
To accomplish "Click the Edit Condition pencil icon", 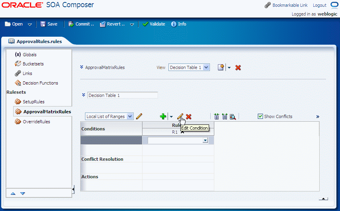I will (180, 116).
